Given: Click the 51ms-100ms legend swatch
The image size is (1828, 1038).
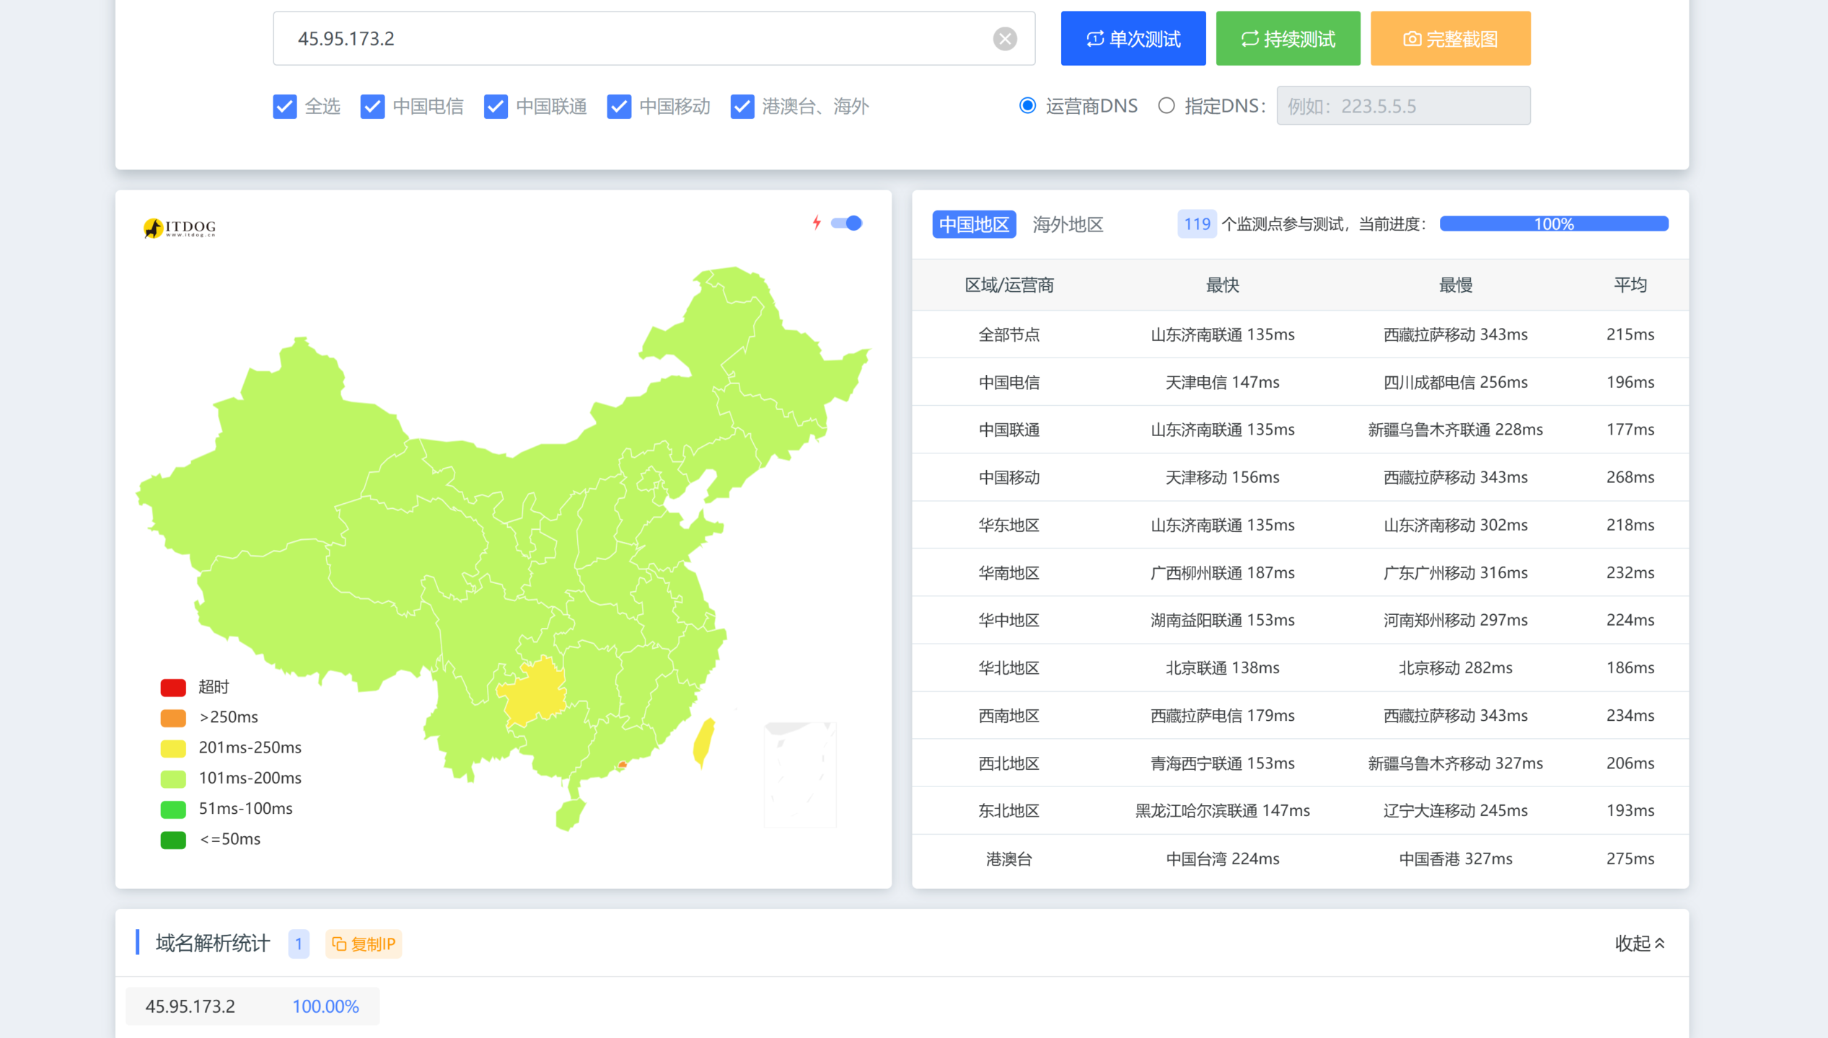Looking at the screenshot, I should (x=173, y=809).
